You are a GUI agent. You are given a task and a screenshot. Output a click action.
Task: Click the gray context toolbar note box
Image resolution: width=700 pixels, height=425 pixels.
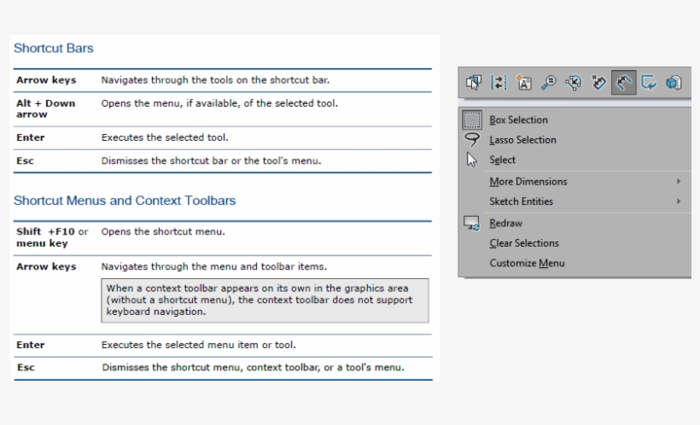(x=265, y=300)
